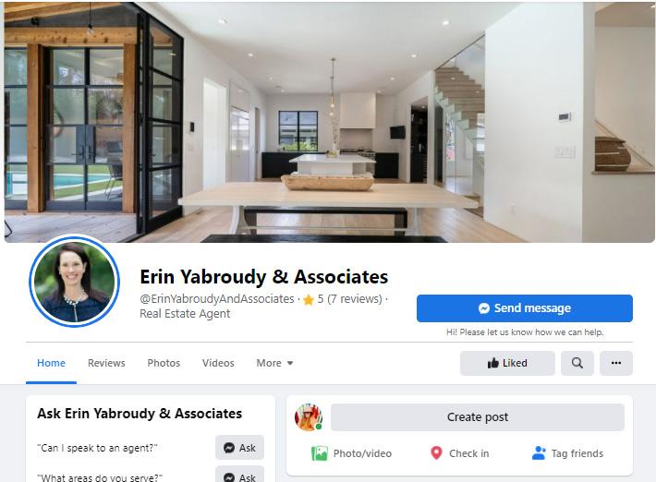656x482 pixels.
Task: Toggle the Liked thumbs-up button
Action: (x=507, y=363)
